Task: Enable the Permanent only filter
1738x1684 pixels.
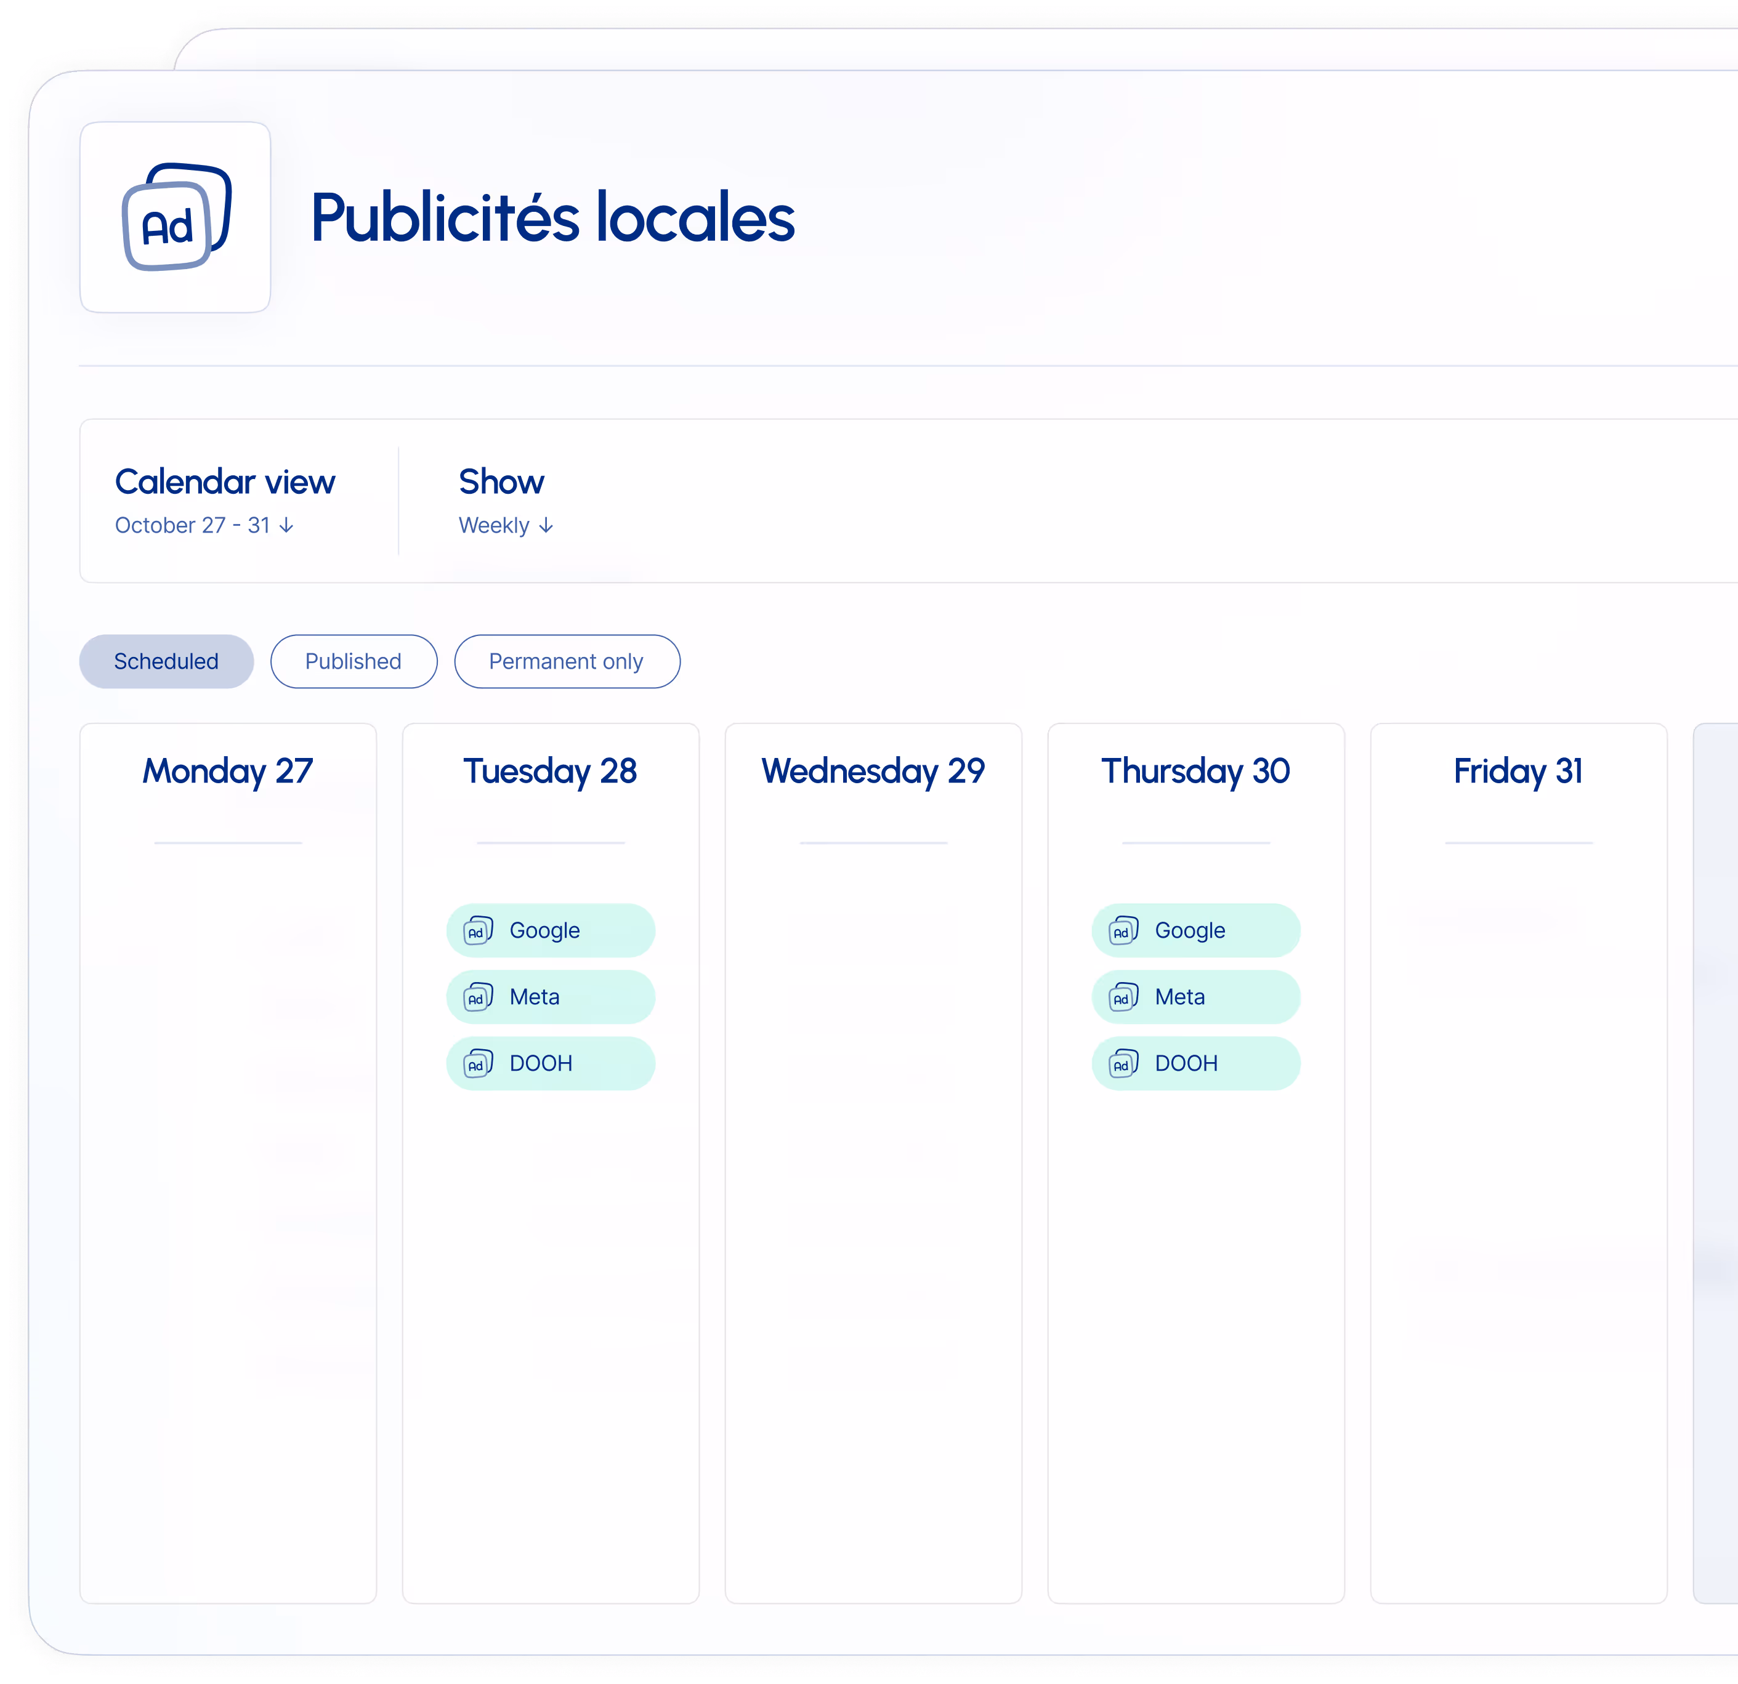Action: click(567, 661)
